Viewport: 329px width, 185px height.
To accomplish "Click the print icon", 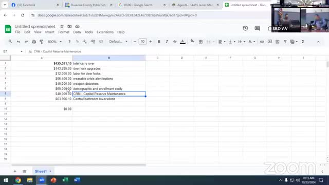I will pyautogui.click(x=34, y=42).
